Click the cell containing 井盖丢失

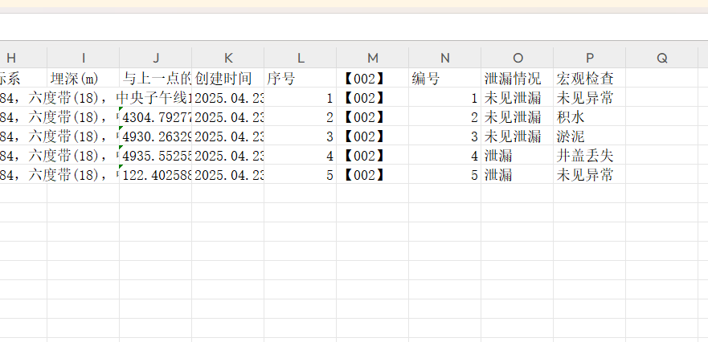click(x=589, y=156)
